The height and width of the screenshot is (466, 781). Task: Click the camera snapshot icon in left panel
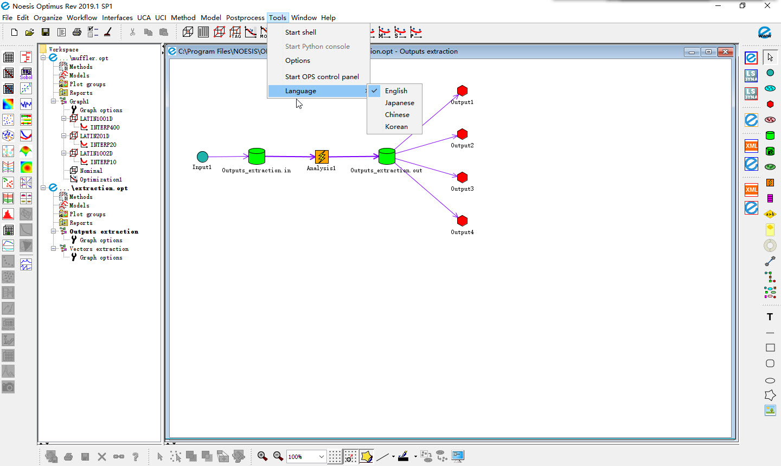pyautogui.click(x=8, y=387)
